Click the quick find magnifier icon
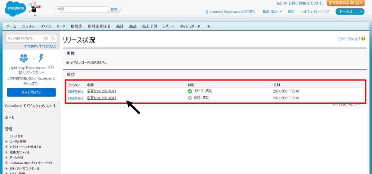 [53, 38]
